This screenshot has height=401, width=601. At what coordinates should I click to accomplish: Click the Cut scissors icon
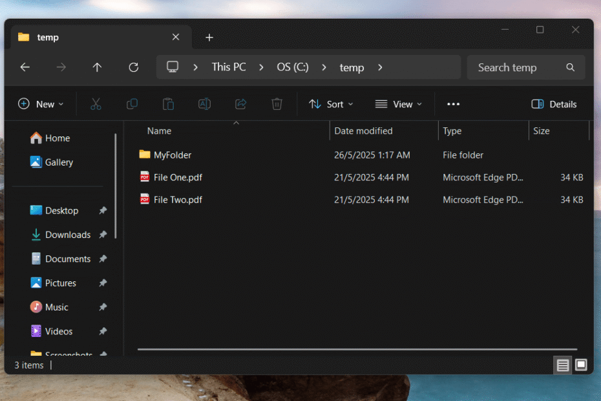pyautogui.click(x=96, y=104)
